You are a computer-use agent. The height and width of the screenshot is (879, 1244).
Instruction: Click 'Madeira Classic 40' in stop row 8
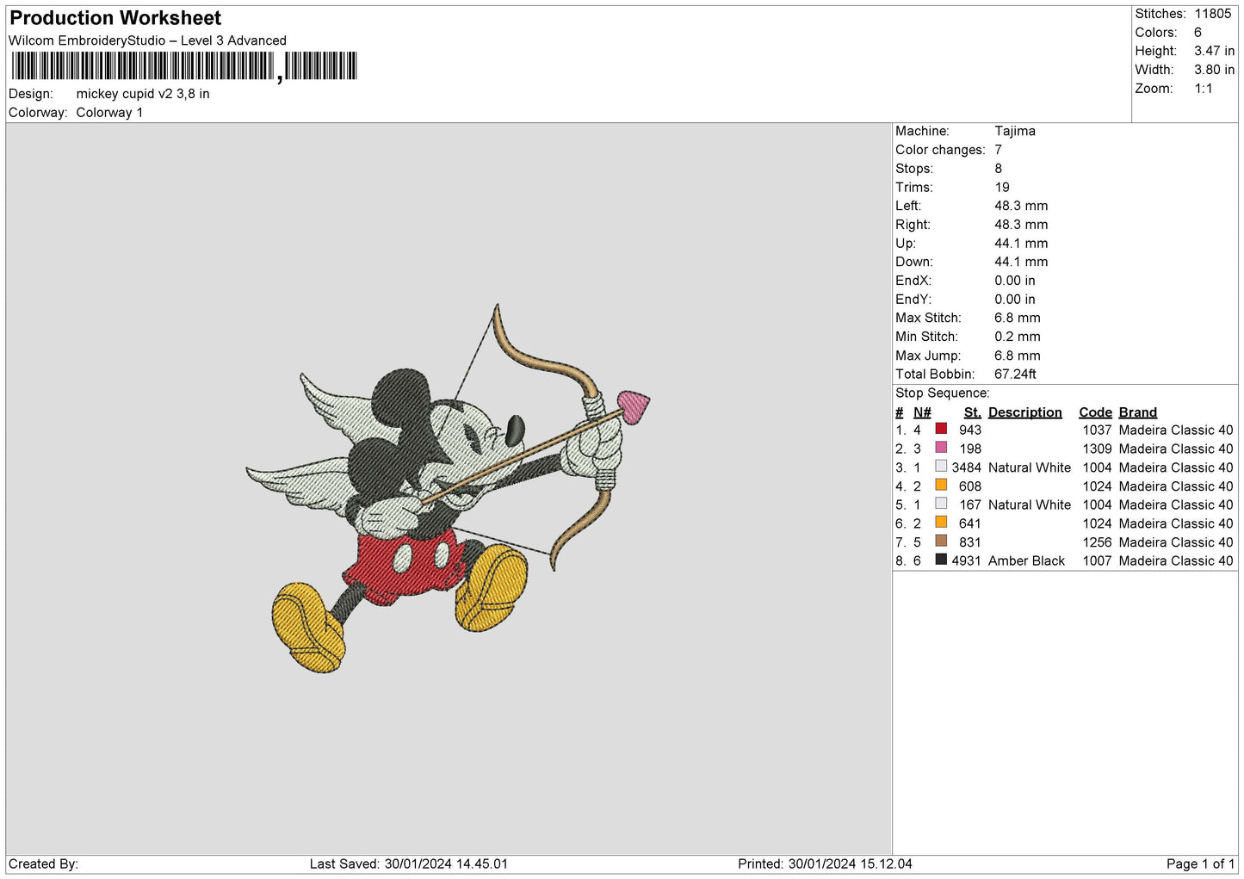click(x=1176, y=560)
